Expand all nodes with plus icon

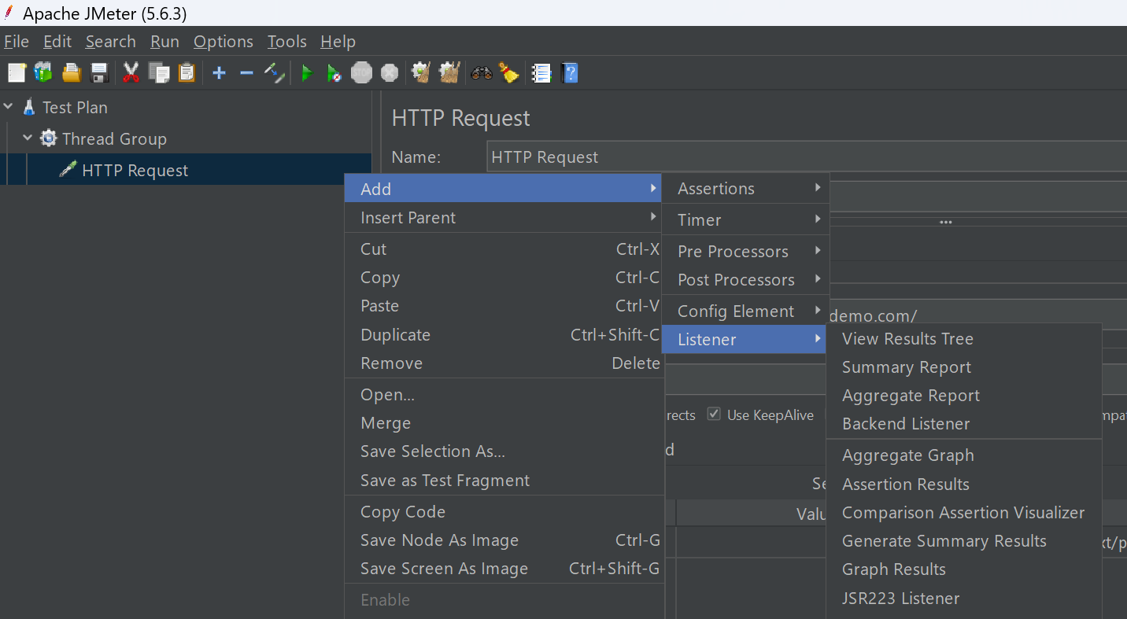click(219, 73)
